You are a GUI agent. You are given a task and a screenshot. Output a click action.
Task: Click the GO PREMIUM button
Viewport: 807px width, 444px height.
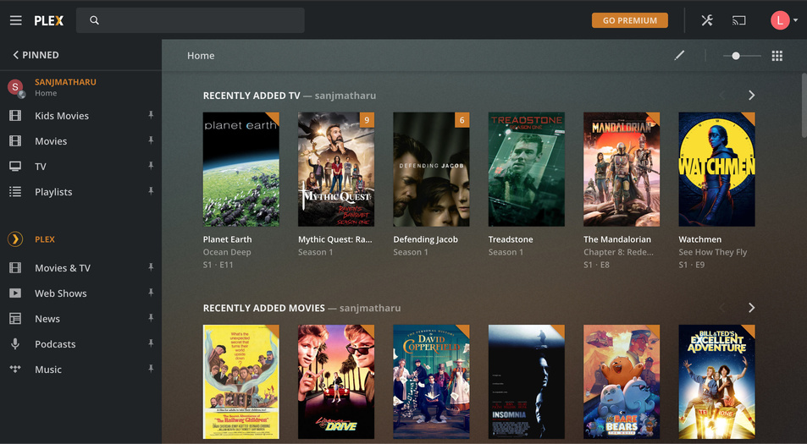630,20
